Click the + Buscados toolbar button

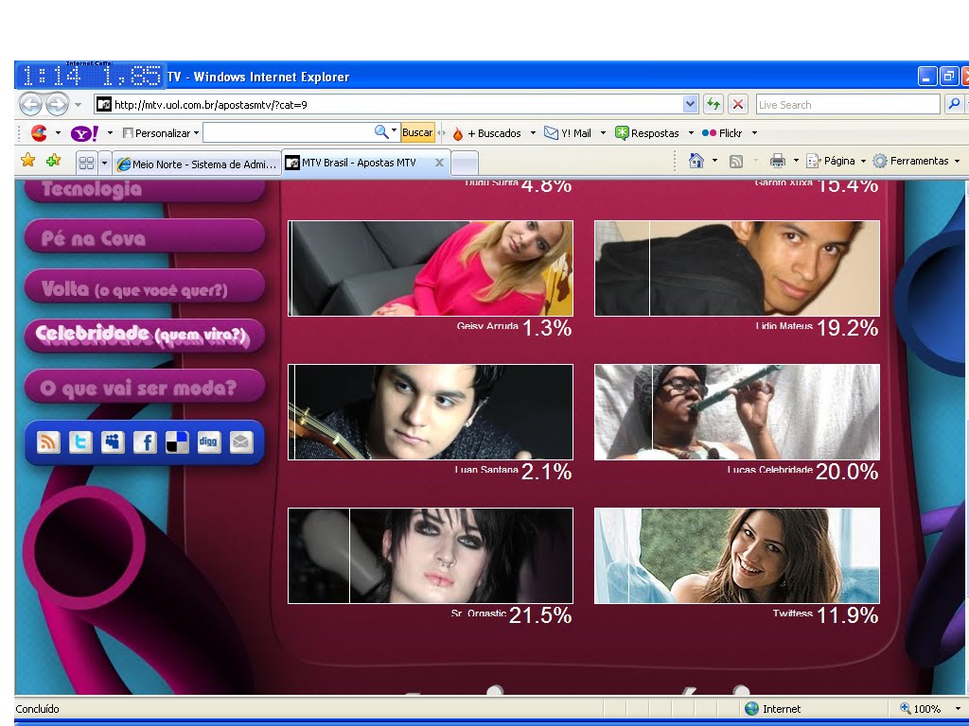click(x=486, y=132)
